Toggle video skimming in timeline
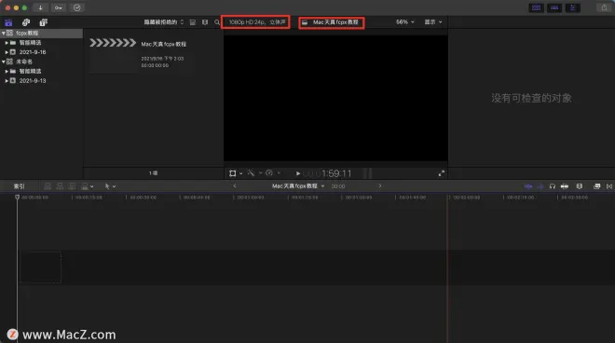615x343 pixels. [528, 186]
